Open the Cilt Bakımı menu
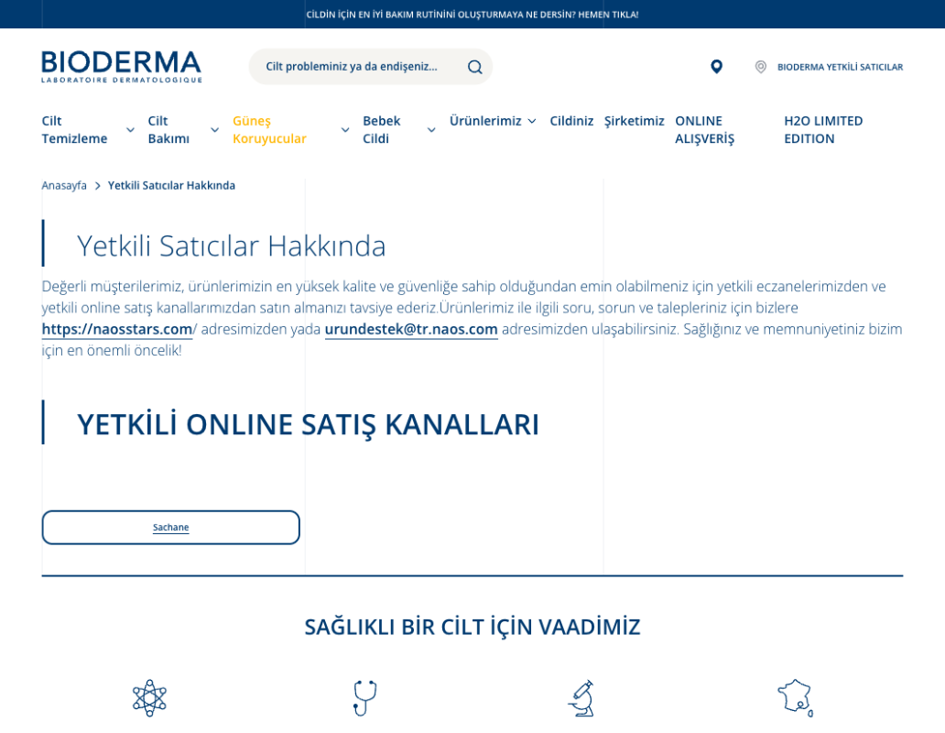945x733 pixels. pos(168,129)
